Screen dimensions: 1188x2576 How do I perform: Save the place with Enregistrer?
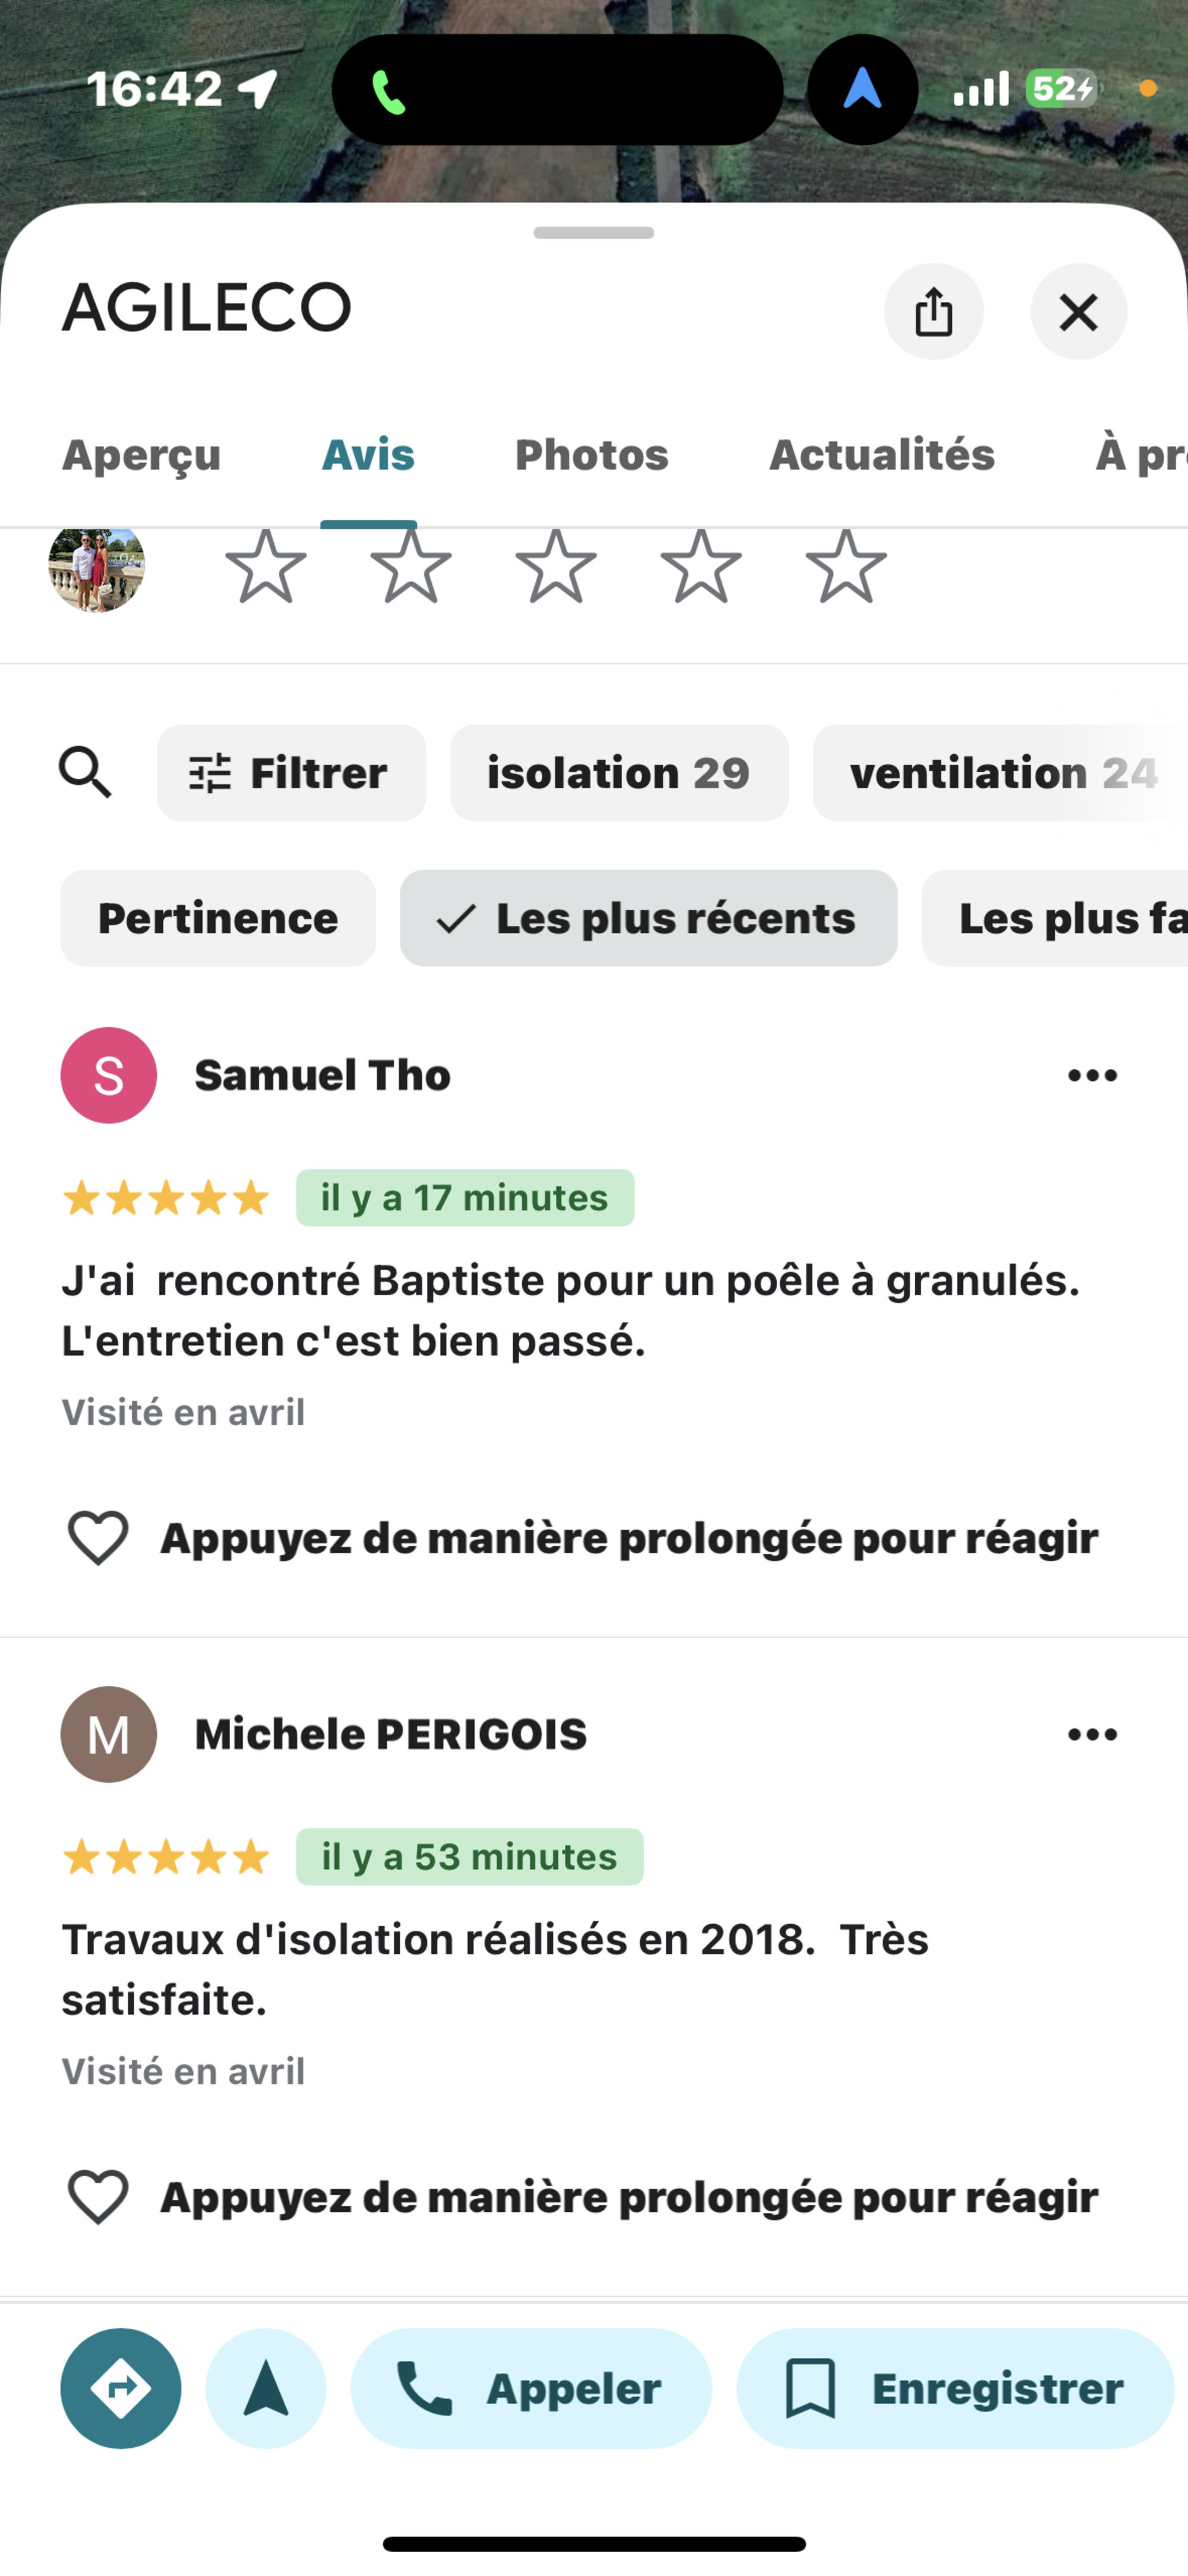[955, 2388]
